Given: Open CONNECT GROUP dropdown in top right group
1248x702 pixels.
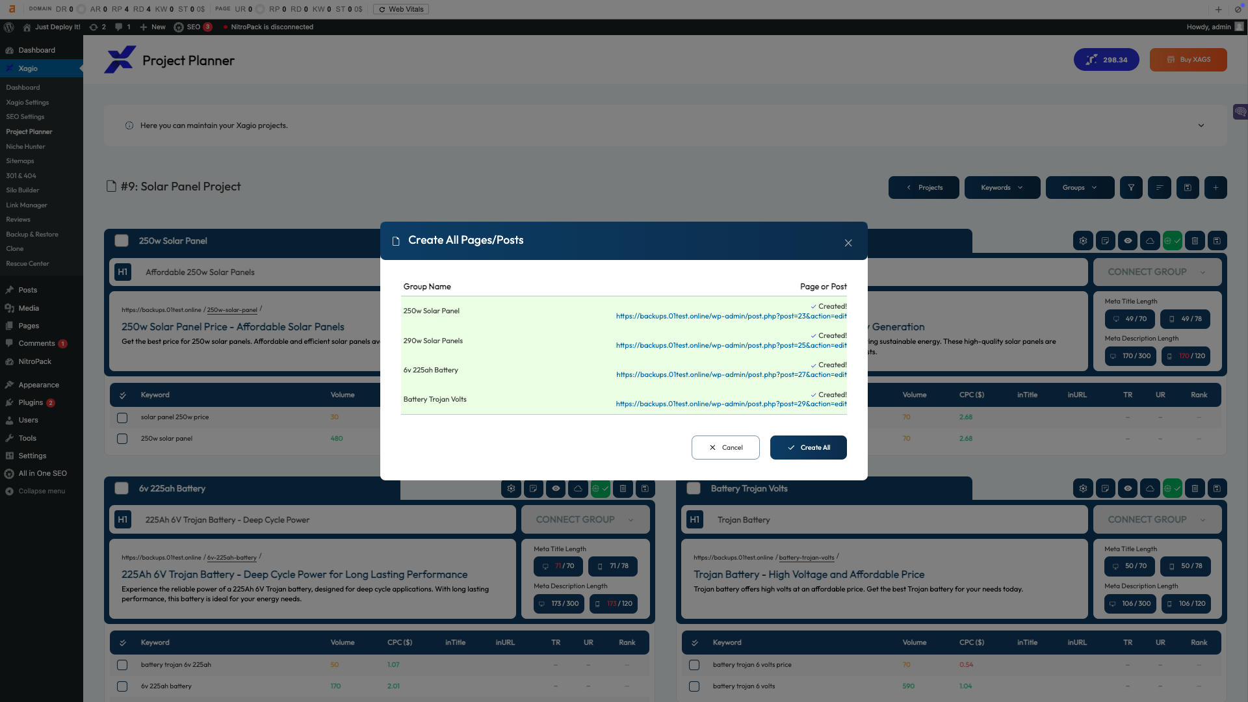Looking at the screenshot, I should pyautogui.click(x=1157, y=272).
